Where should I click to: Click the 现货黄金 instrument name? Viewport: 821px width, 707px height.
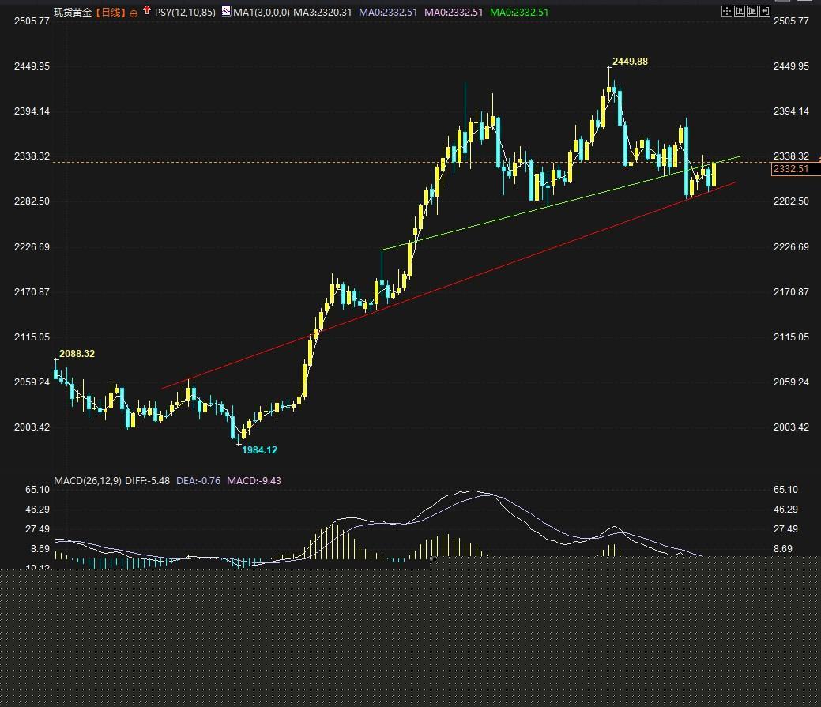click(x=73, y=13)
